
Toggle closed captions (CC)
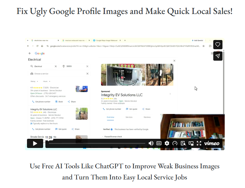pyautogui.click(x=159, y=143)
